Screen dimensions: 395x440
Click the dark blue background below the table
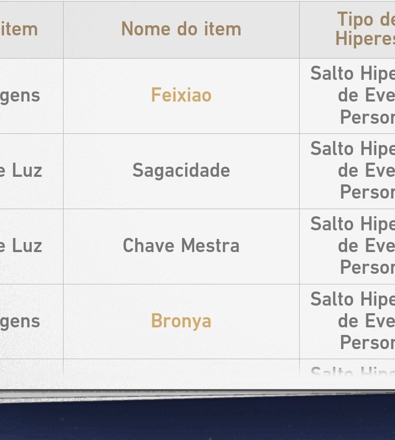click(x=197, y=419)
